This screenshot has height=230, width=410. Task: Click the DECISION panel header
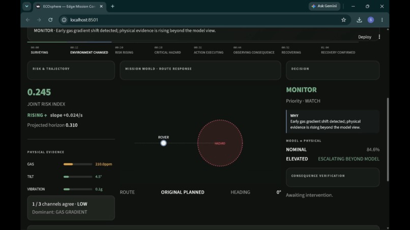333,70
